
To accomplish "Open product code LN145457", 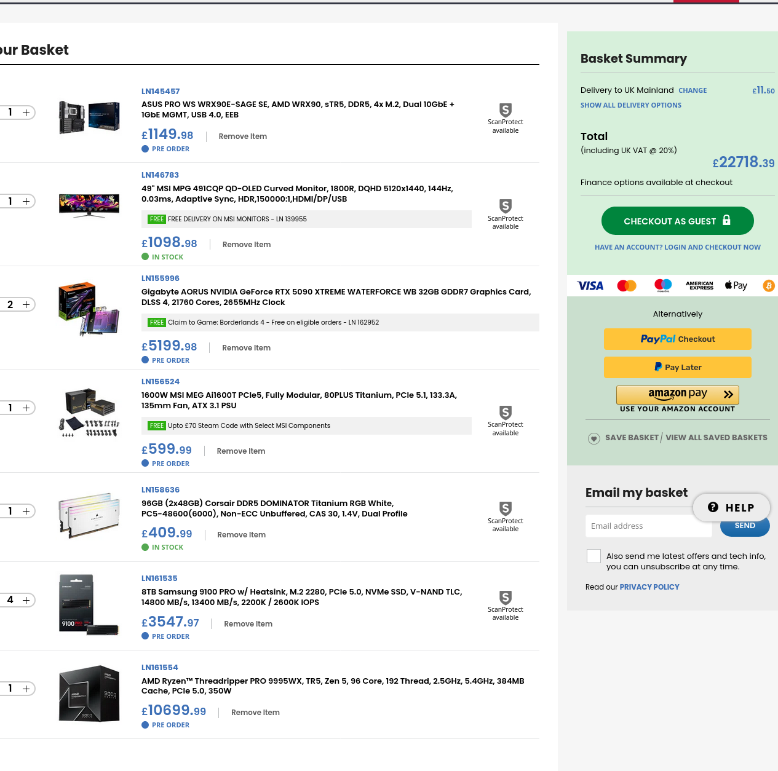I will pos(161,91).
